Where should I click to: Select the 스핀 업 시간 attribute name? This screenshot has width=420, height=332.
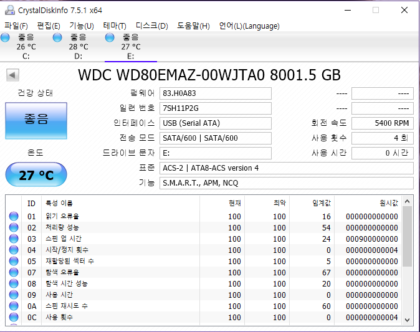(x=64, y=239)
